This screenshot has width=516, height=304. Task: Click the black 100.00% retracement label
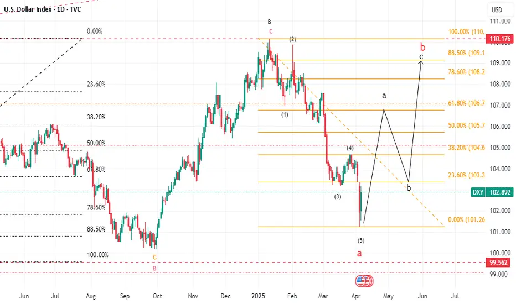pos(97,255)
